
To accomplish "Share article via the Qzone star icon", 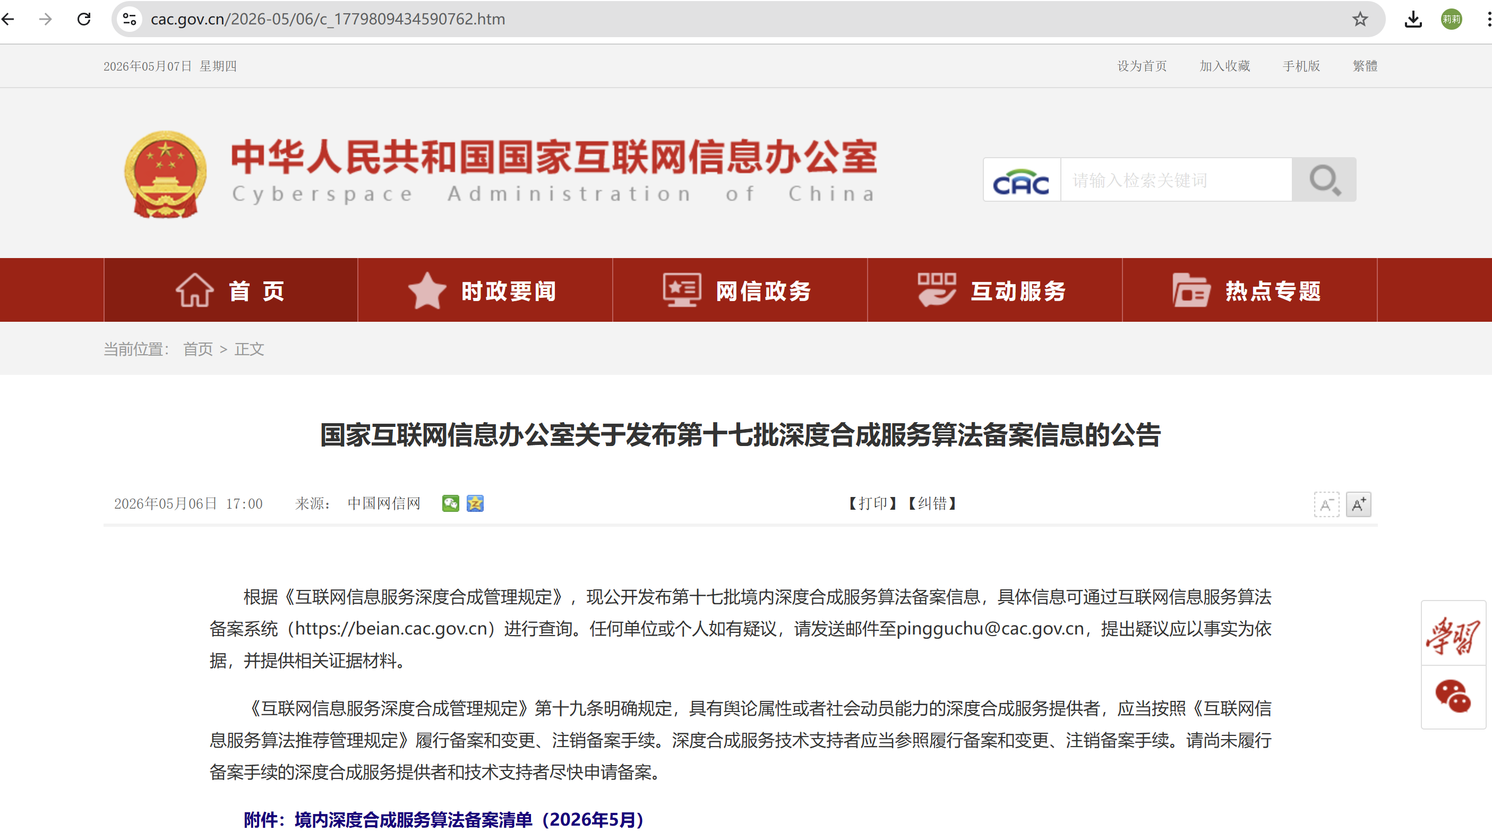I will coord(475,503).
